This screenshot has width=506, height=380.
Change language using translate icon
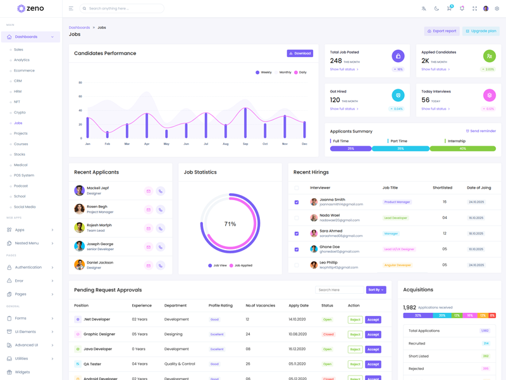pos(424,9)
